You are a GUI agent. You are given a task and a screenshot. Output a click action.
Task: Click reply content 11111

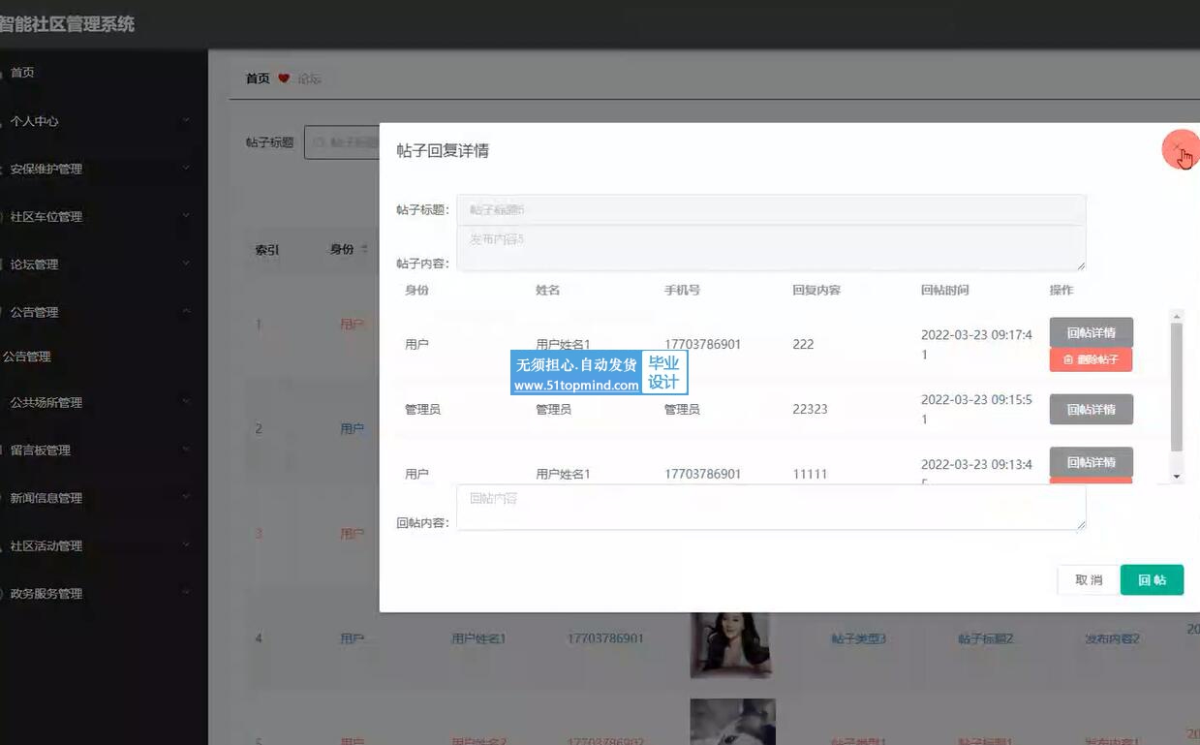[810, 474]
